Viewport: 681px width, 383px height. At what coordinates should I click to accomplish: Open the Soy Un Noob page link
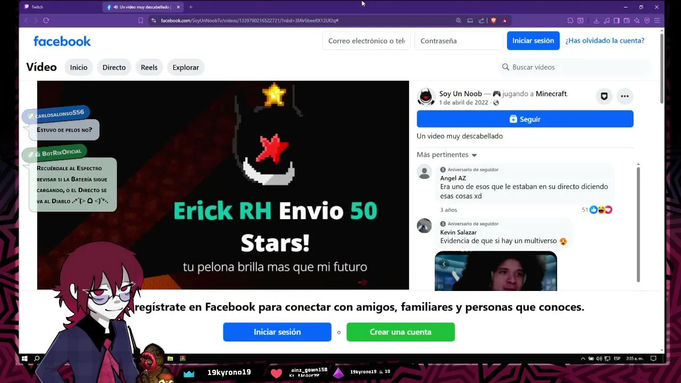(x=461, y=94)
